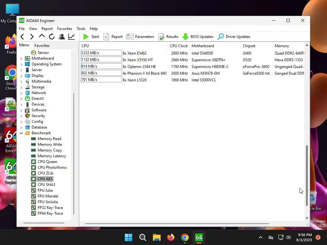Click the Report page icon in toolbar
Screen dimensions: 327x245
click(106, 37)
